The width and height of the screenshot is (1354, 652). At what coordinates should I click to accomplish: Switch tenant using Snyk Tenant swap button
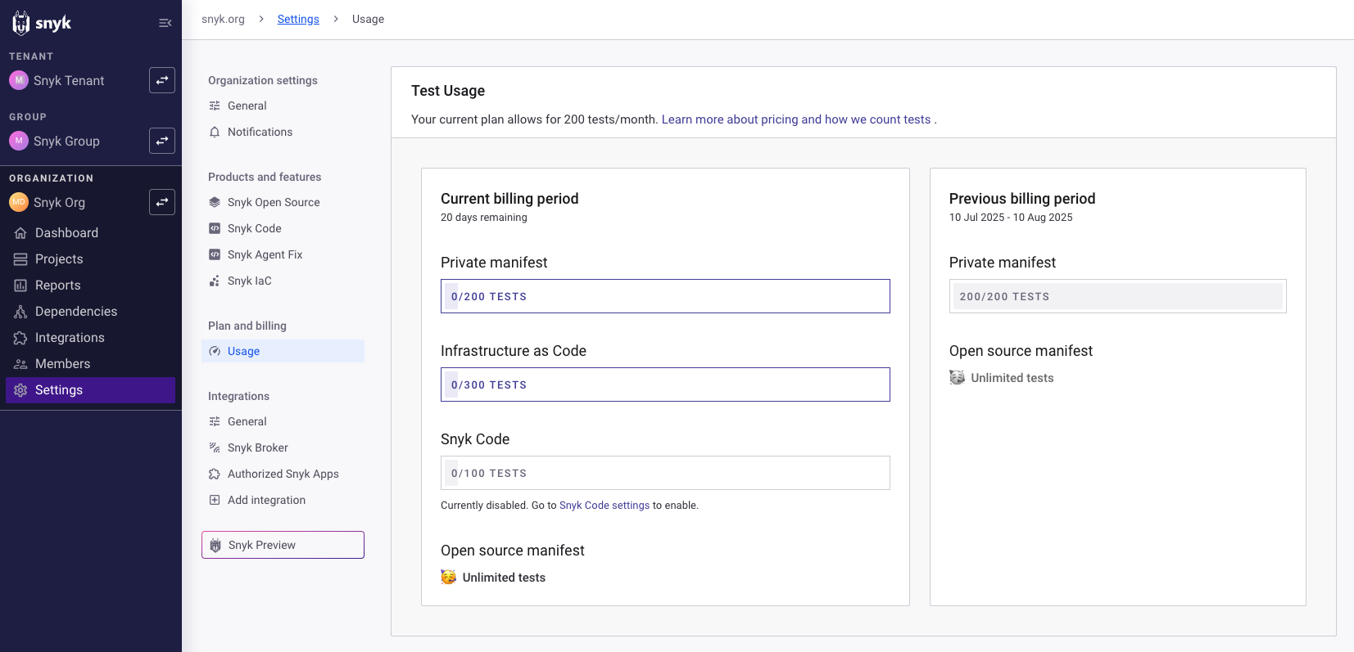click(x=162, y=80)
